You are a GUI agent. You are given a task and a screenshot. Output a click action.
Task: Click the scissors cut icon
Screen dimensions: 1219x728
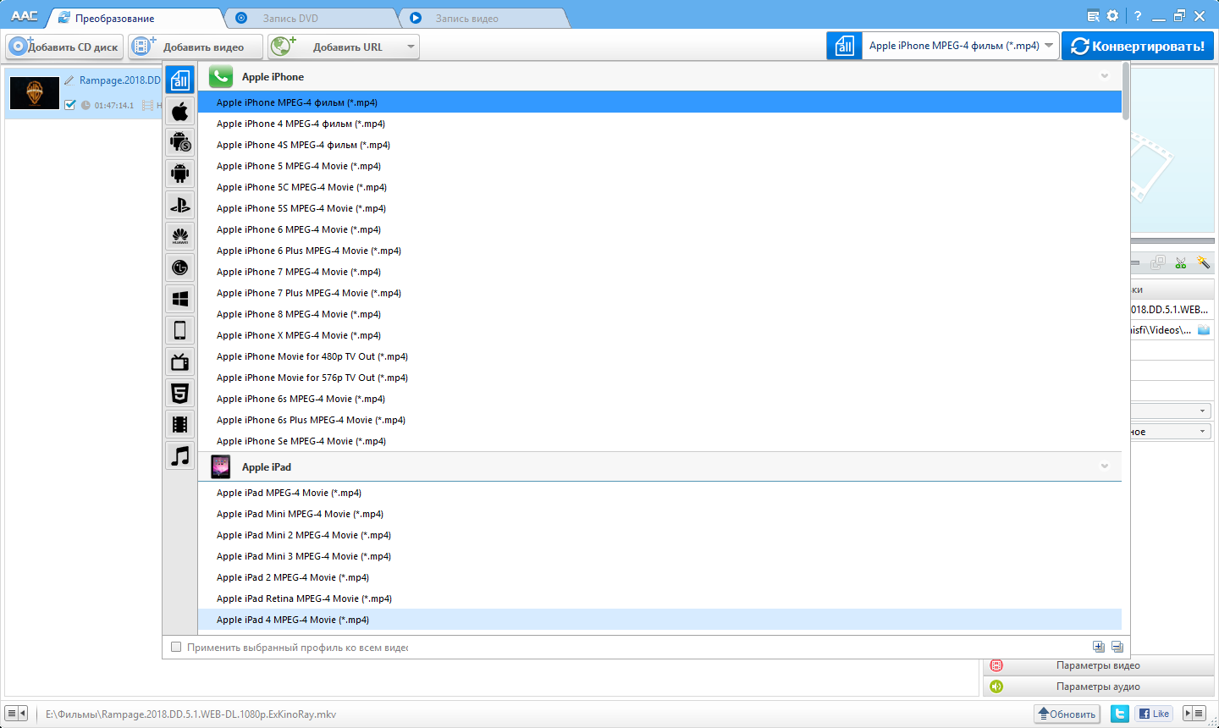point(1180,263)
